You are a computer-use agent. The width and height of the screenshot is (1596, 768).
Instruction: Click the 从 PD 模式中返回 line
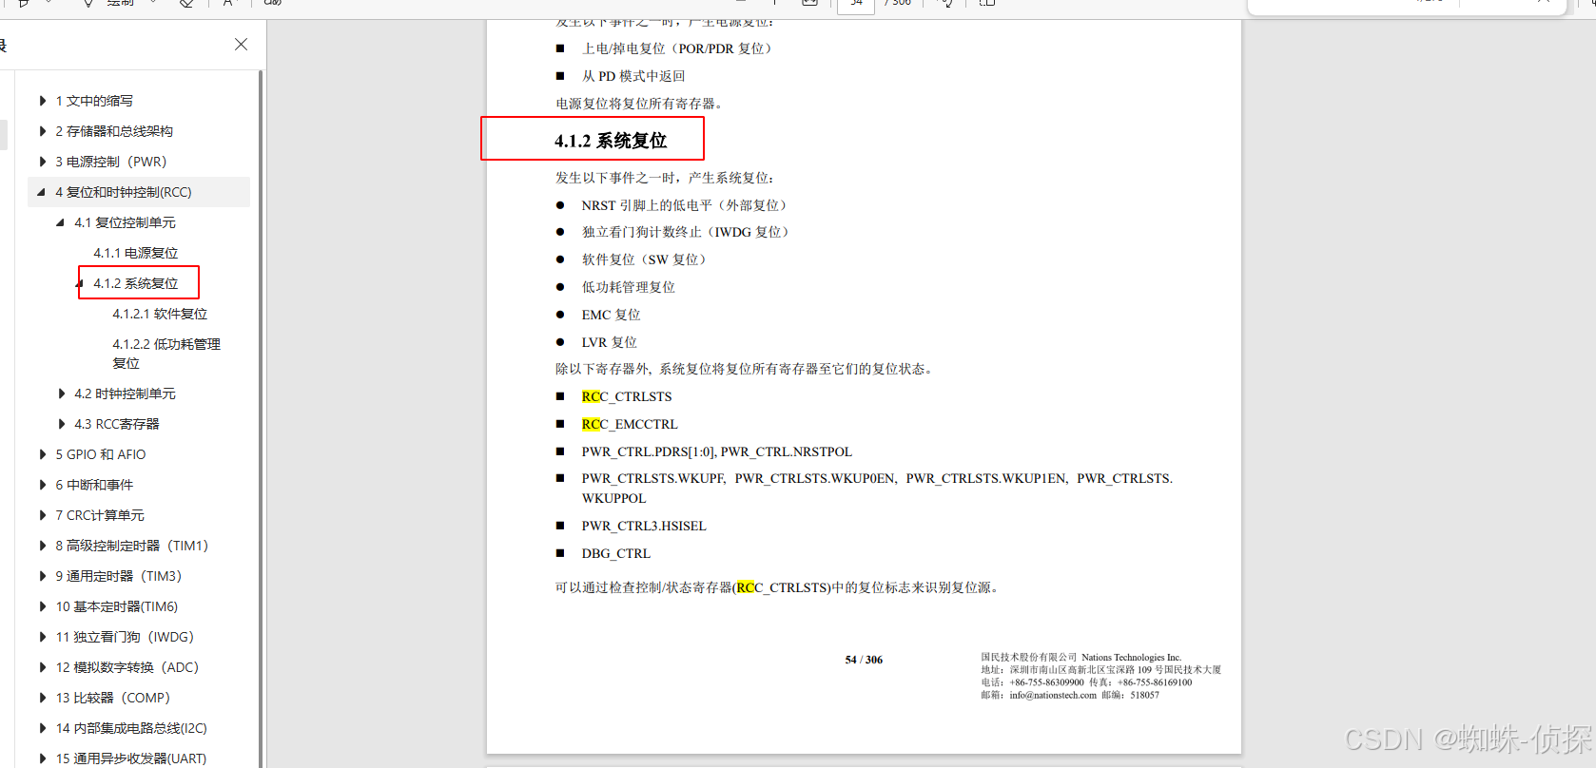click(633, 76)
